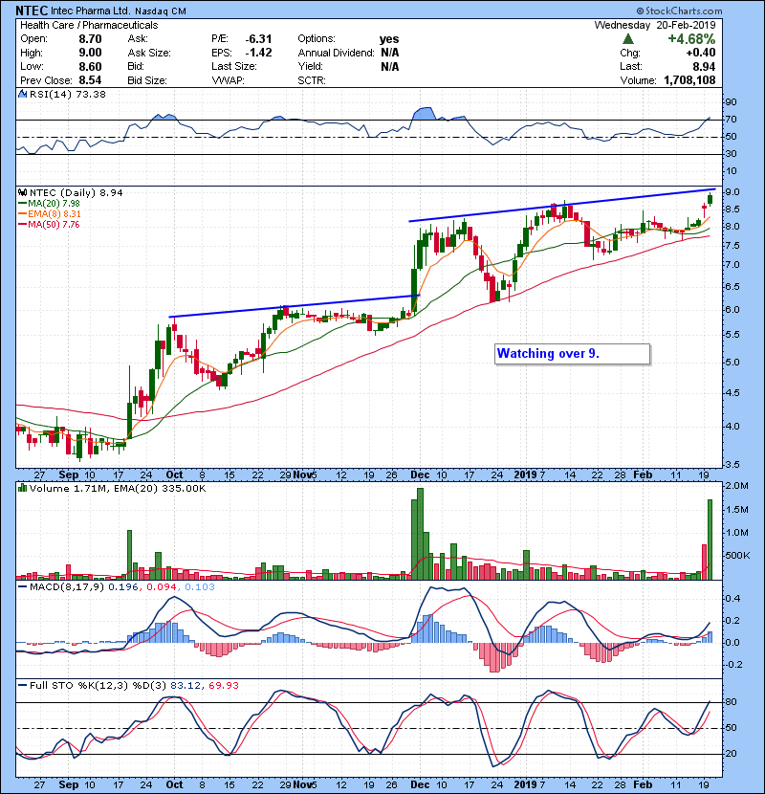Click the 2.0M volume axis label
The height and width of the screenshot is (794, 765).
[x=736, y=486]
